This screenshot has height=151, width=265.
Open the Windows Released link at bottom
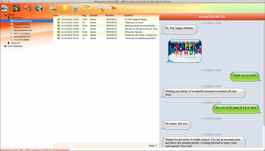pos(35,149)
